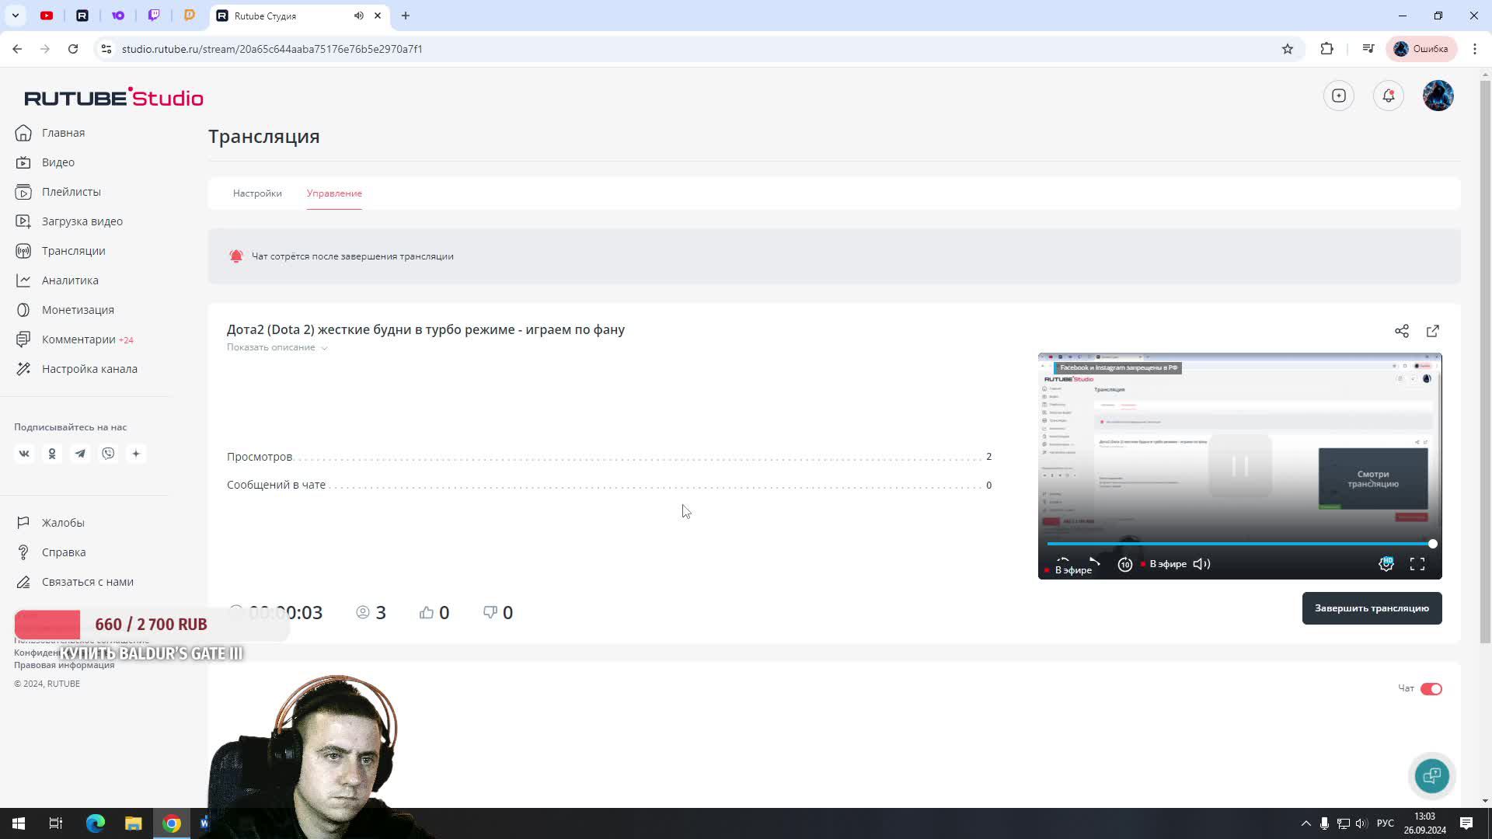Toggle the Чат switch off
The height and width of the screenshot is (839, 1492).
(x=1431, y=689)
